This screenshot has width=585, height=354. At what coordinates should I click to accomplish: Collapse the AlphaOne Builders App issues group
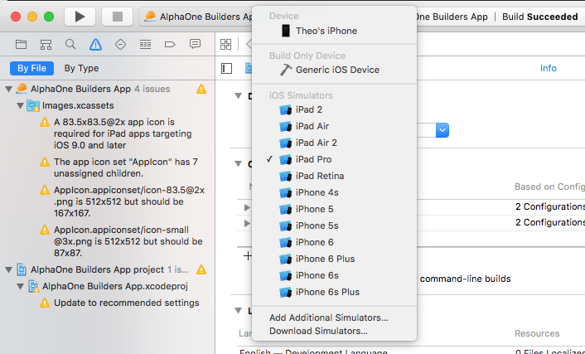[x=8, y=89]
